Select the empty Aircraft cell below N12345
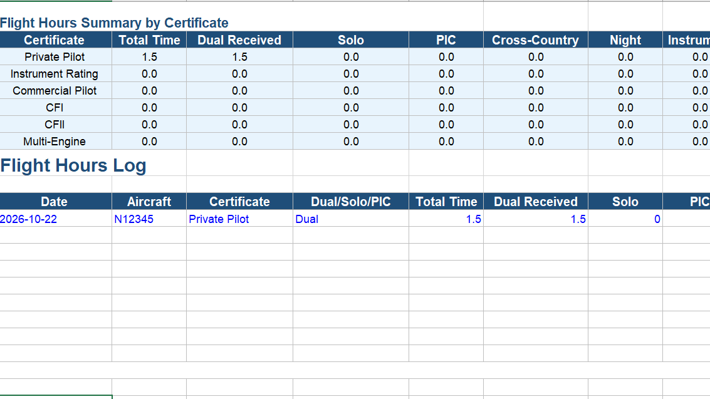Viewport: 710px width, 399px height. pyautogui.click(x=149, y=236)
